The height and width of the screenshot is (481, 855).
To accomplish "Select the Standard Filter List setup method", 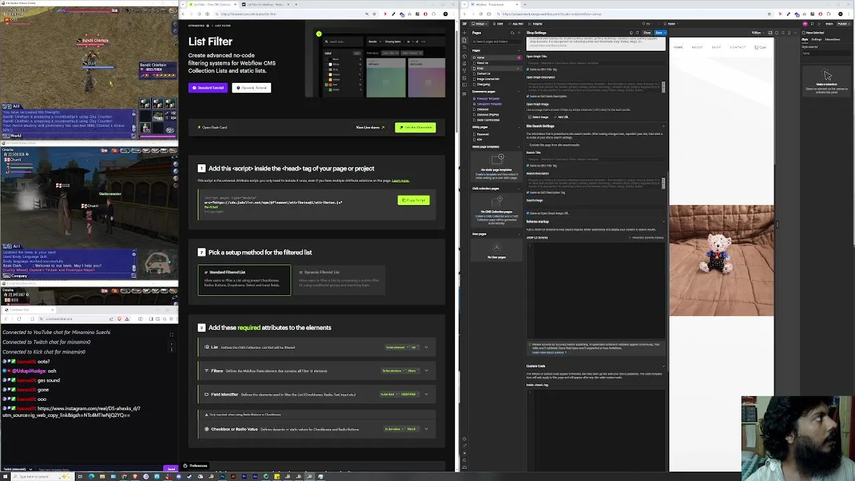I will click(244, 280).
